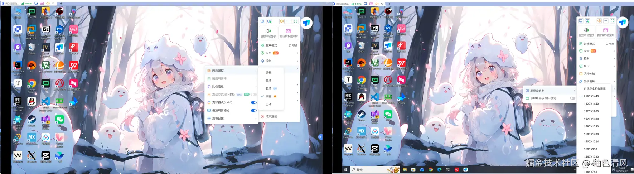Select Steam icon on right desktop
The height and width of the screenshot is (174, 634).
pyautogui.click(x=362, y=116)
